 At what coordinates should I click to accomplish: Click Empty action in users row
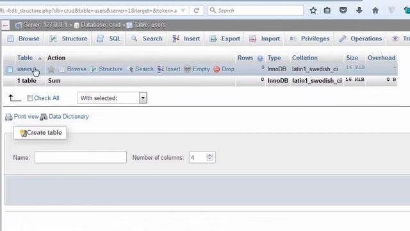tap(197, 69)
